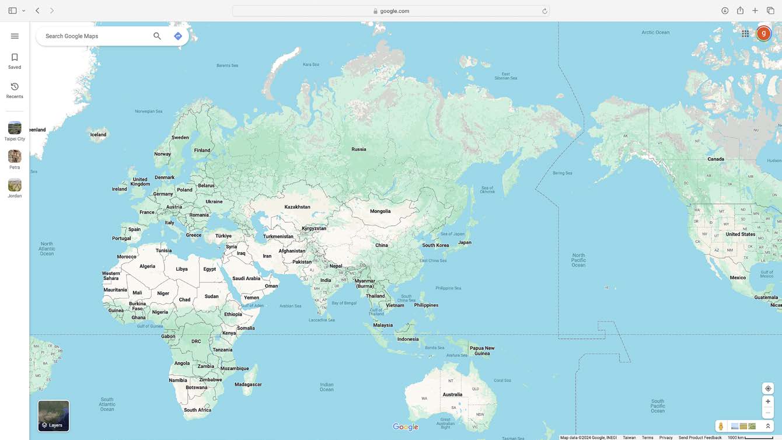Viewport: 782px width, 440px height.
Task: Click the google.com address bar
Action: (391, 11)
